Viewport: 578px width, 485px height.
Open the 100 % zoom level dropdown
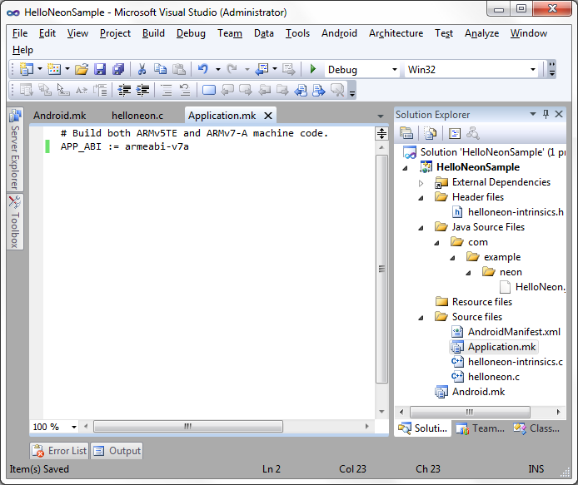(74, 427)
